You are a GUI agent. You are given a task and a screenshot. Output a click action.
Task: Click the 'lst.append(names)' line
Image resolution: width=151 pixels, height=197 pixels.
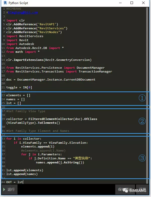[22, 174]
